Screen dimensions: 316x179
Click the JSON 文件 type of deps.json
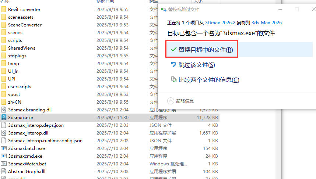click(x=161, y=125)
